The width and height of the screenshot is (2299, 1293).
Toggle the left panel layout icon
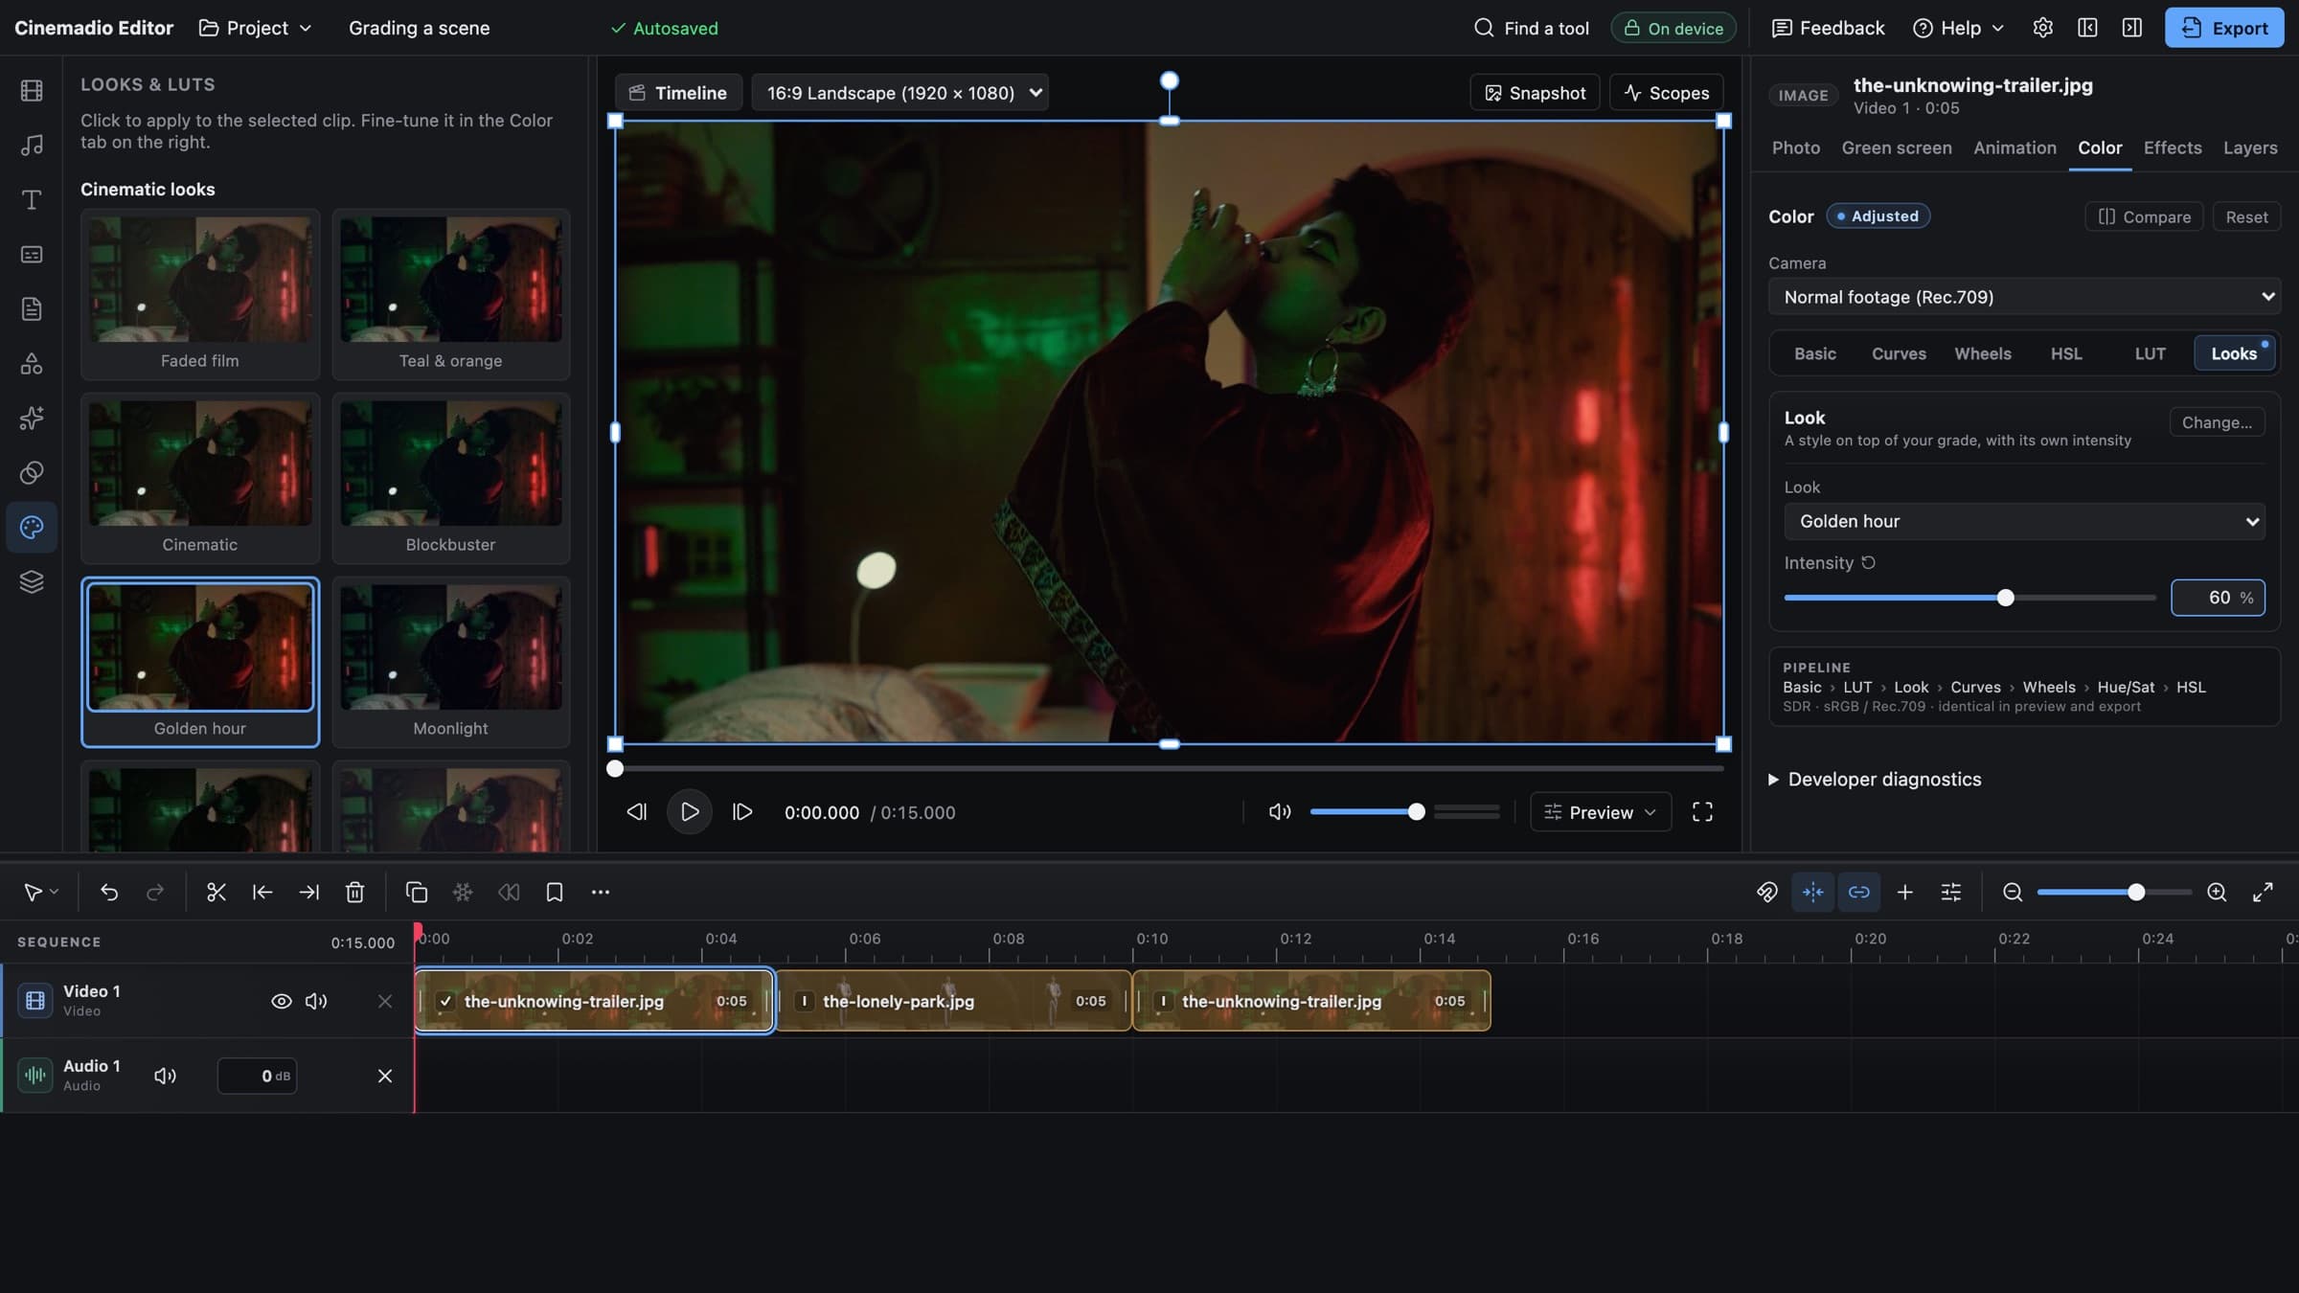pyautogui.click(x=2087, y=28)
